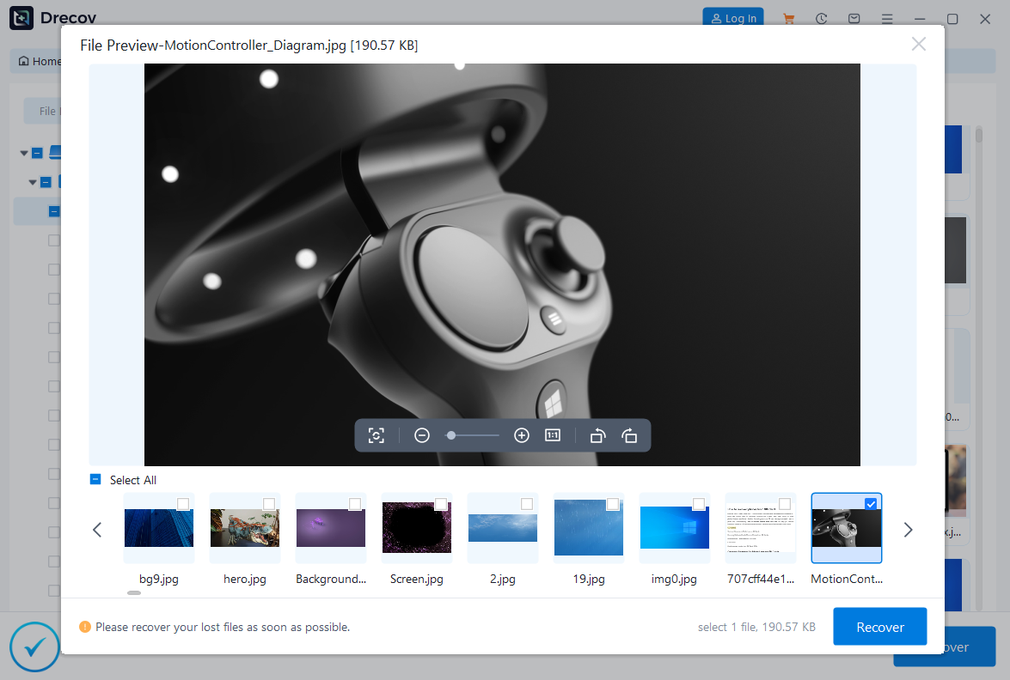The image size is (1010, 680).
Task: Click the Log In button
Action: pyautogui.click(x=732, y=17)
